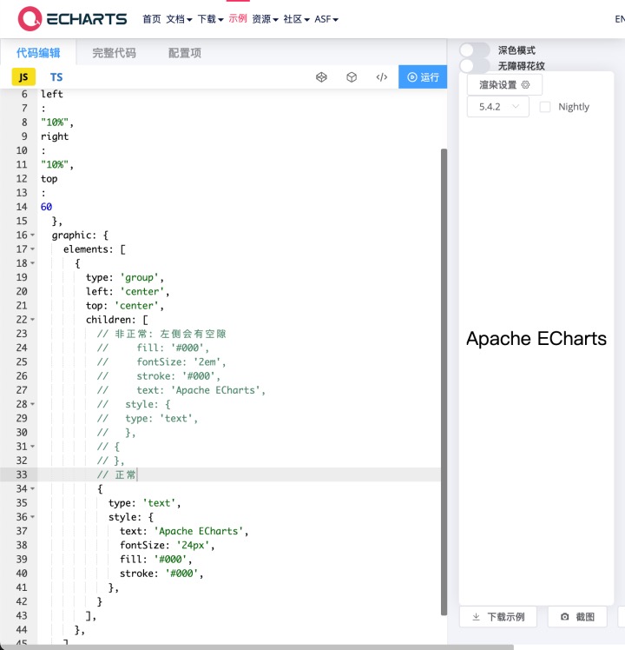Collapse code fold at line 17

coord(32,249)
